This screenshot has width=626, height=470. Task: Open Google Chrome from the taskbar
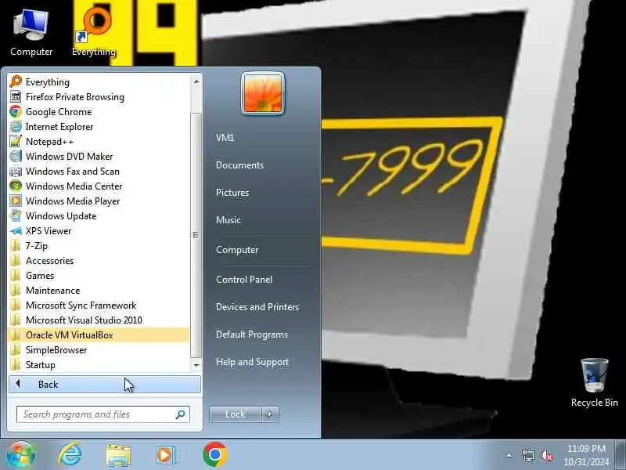(214, 455)
